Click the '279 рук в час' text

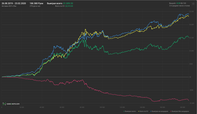click(35, 6)
